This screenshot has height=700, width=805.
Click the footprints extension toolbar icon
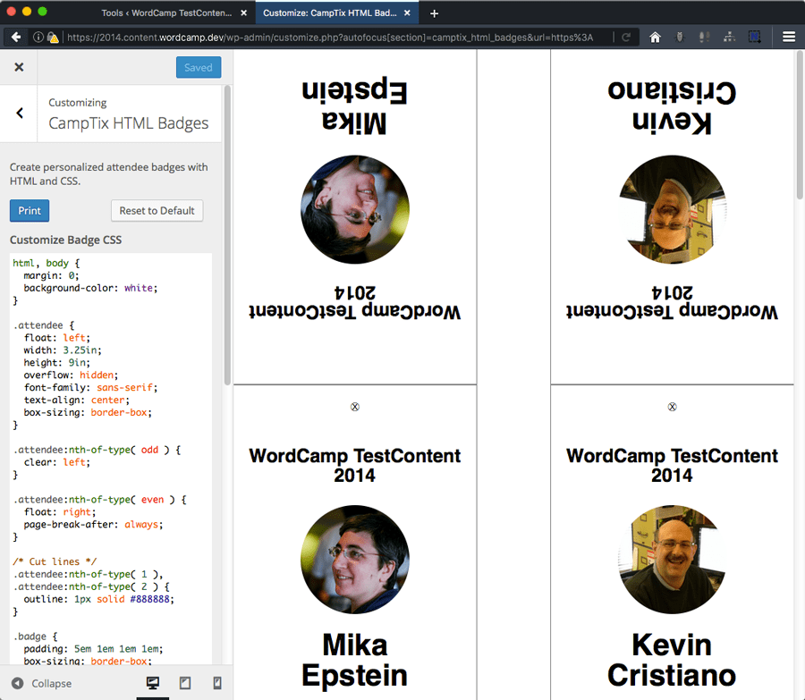(705, 37)
